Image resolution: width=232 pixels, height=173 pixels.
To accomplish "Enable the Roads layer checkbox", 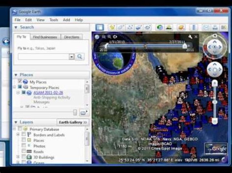I will [24, 151].
